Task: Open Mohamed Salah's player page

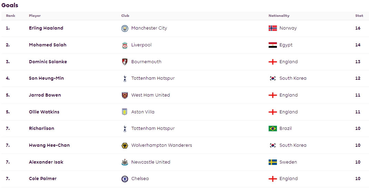Action: [x=48, y=45]
